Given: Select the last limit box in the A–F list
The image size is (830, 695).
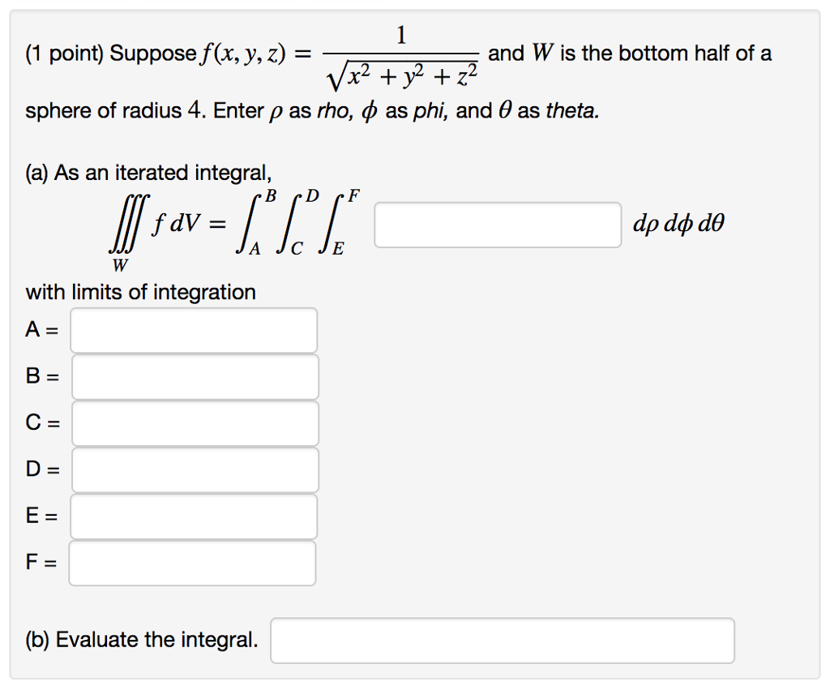Looking at the screenshot, I should (193, 562).
